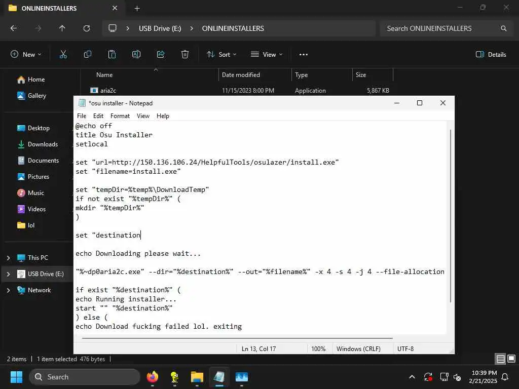Click the 'set "destination' line in Notepad
The image size is (519, 389).
click(108, 235)
